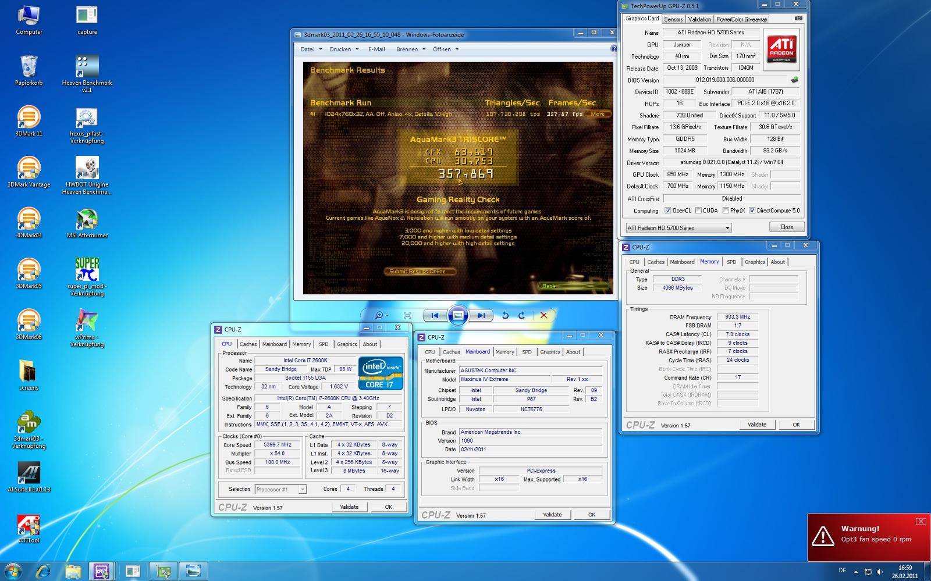Open hexus_pifast Verknüpfung shortcut
This screenshot has width=931, height=581.
(87, 125)
